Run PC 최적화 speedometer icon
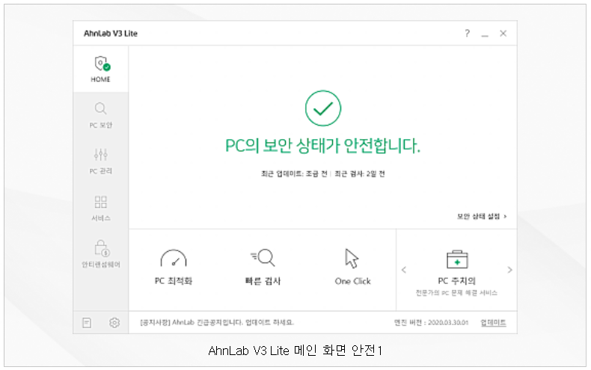Image resolution: width=591 pixels, height=370 pixels. pos(174,259)
